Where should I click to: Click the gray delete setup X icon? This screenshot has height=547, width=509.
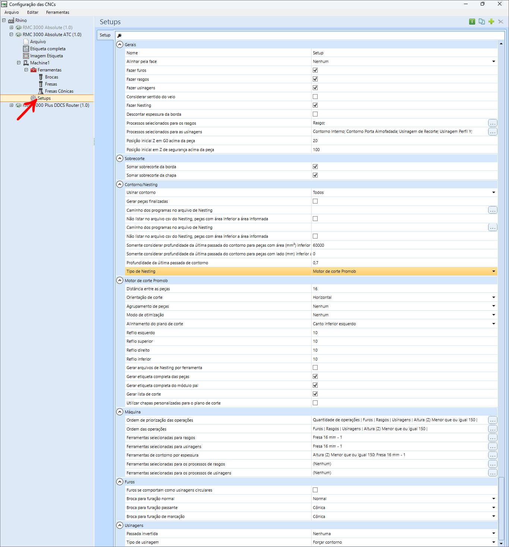[501, 22]
